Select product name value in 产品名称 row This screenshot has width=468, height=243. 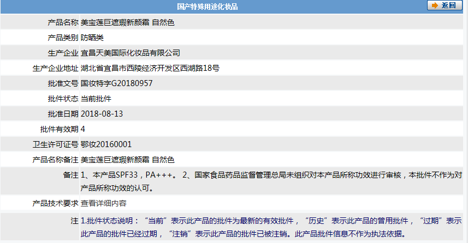coord(127,23)
